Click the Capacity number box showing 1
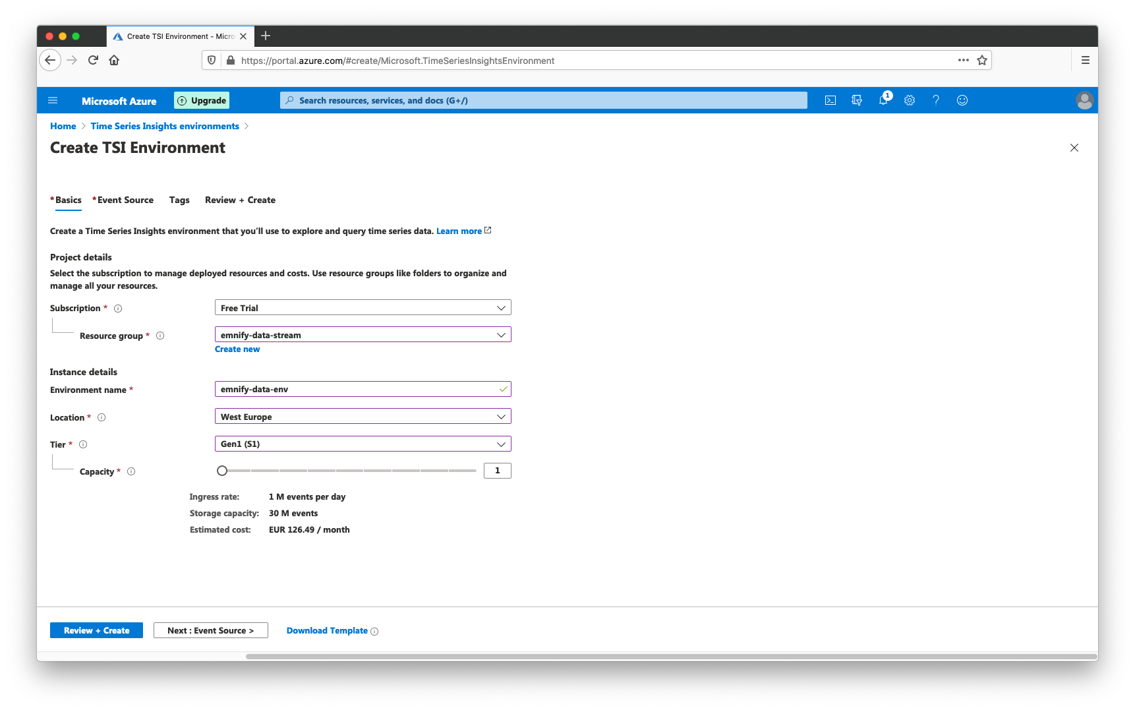 click(498, 471)
